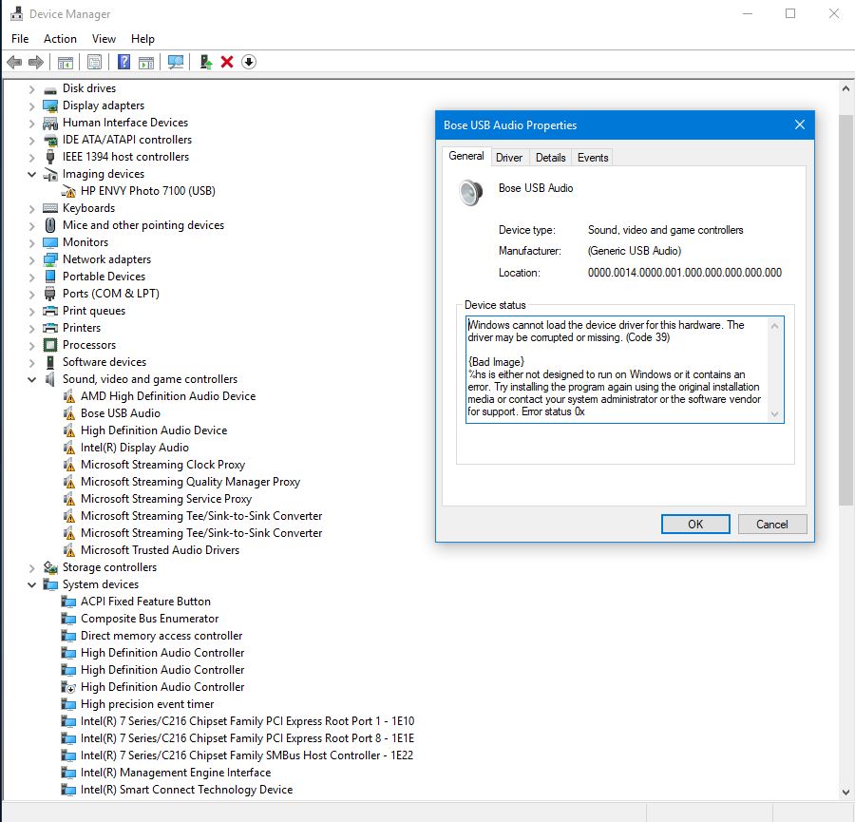Image resolution: width=855 pixels, height=822 pixels.
Task: Open the Action menu
Action: 60,39
